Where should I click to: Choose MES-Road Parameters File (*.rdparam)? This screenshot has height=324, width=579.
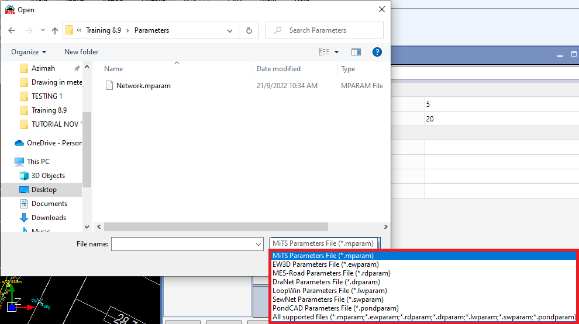[x=423, y=273]
